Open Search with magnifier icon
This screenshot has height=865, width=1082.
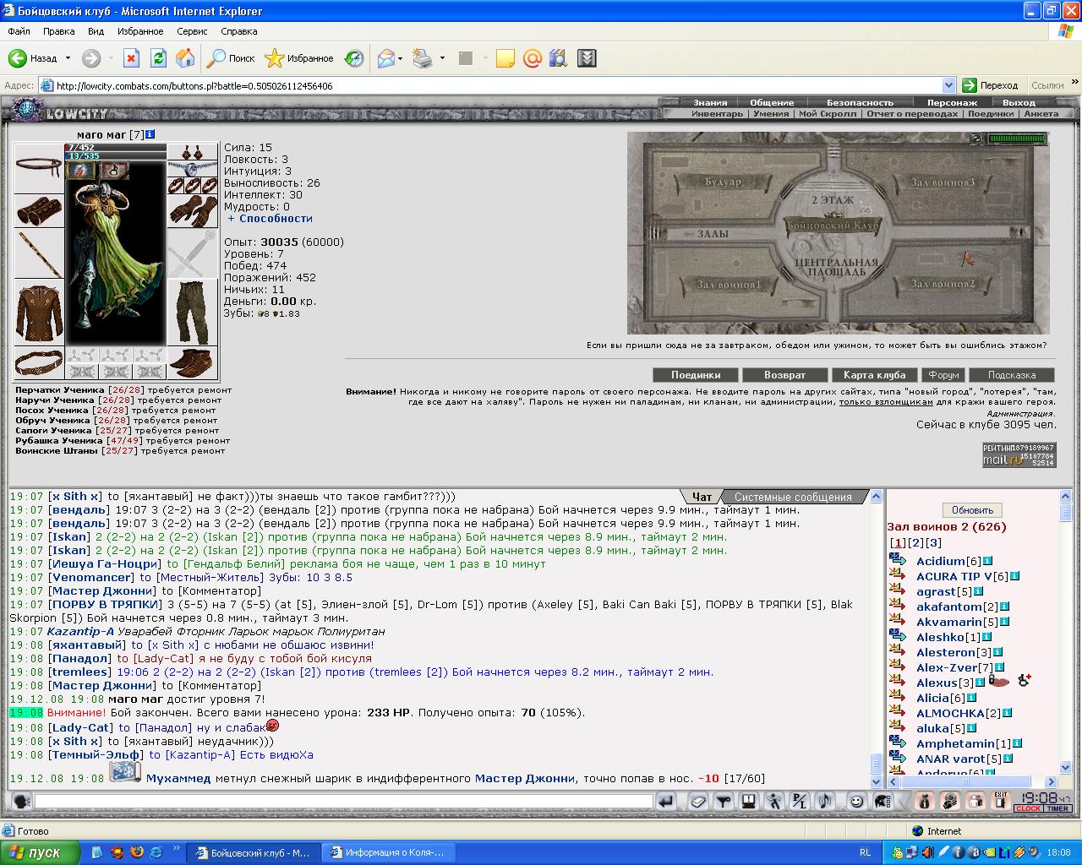(232, 58)
